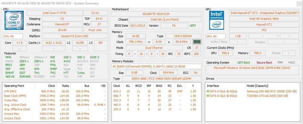Click the Secure Boot status label
The height and width of the screenshot is (124, 303).
264,63
